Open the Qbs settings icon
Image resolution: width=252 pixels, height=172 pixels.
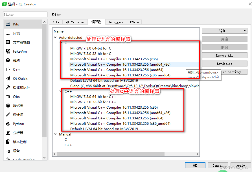tap(8, 97)
